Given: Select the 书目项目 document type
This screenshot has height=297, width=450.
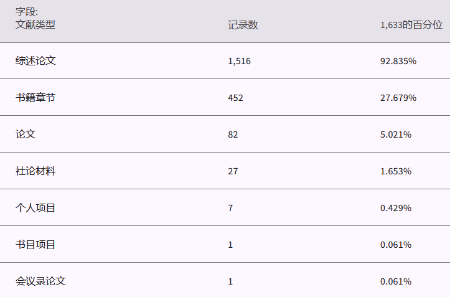Looking at the screenshot, I should (35, 245).
